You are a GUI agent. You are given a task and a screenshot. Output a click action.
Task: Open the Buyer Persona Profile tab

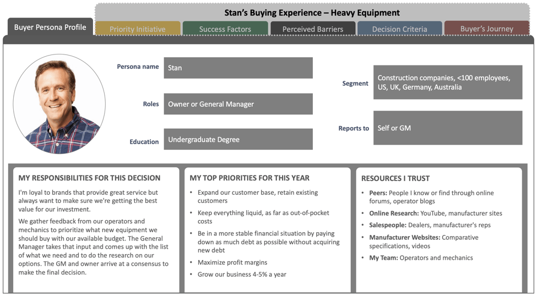(50, 27)
